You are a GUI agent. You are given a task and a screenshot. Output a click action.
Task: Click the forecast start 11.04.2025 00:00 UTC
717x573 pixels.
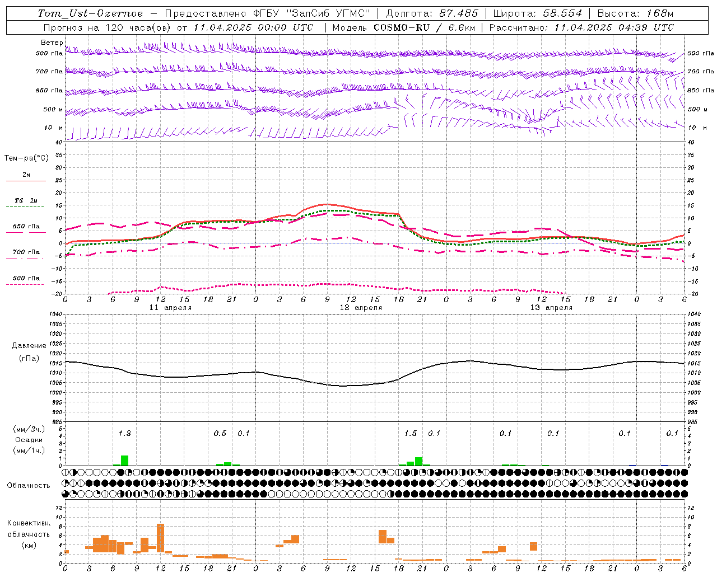click(253, 27)
